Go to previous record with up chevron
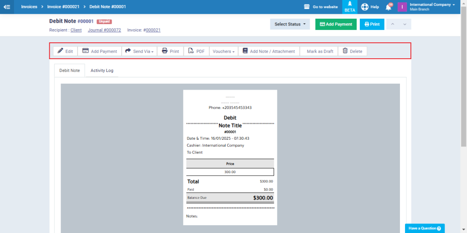 click(x=392, y=24)
